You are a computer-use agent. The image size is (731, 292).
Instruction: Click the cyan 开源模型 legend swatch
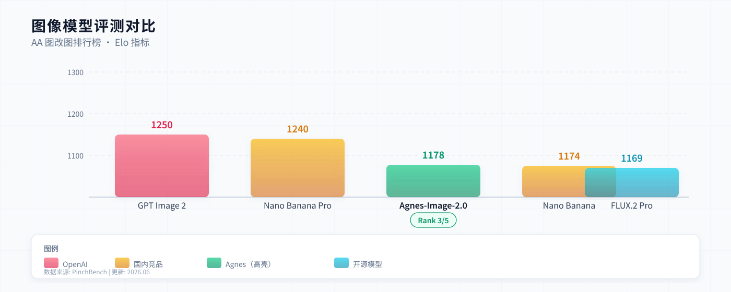pos(341,263)
